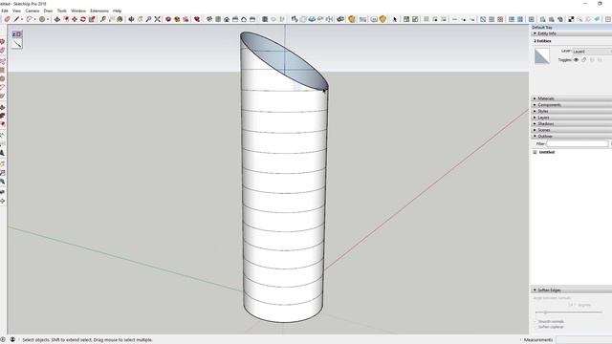
Task: Open the Line tool dropdown arrow
Action: [22, 19]
